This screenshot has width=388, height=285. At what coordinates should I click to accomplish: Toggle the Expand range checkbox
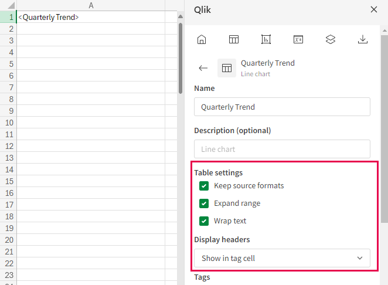point(204,203)
